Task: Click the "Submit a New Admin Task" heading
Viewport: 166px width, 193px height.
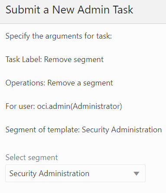Action: [x=69, y=10]
